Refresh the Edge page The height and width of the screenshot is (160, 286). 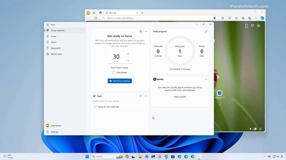pos(96,18)
